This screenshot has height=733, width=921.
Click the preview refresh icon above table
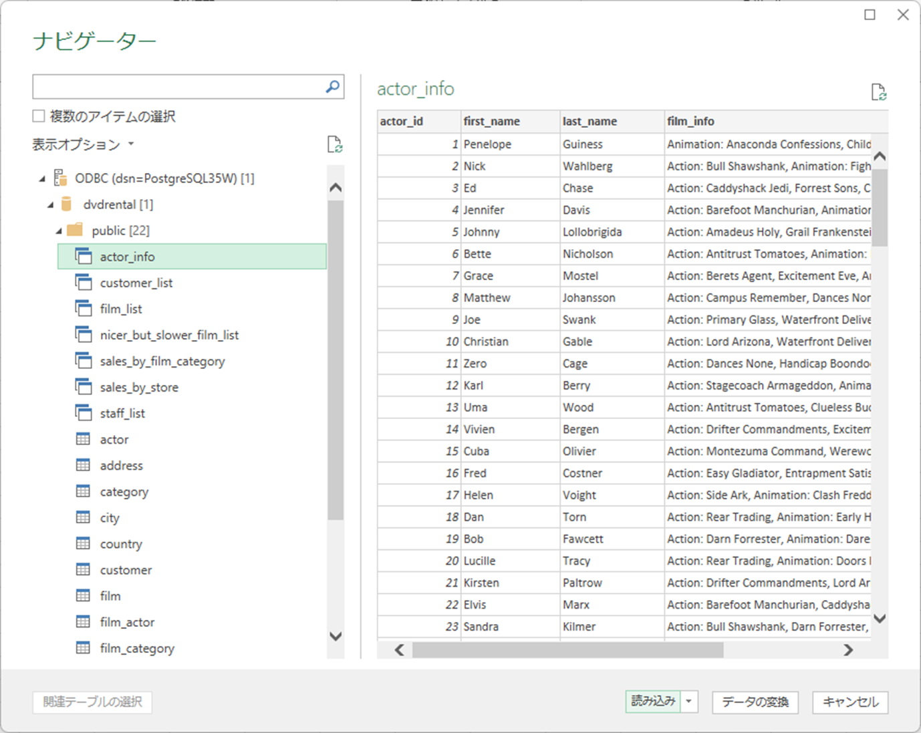click(879, 92)
